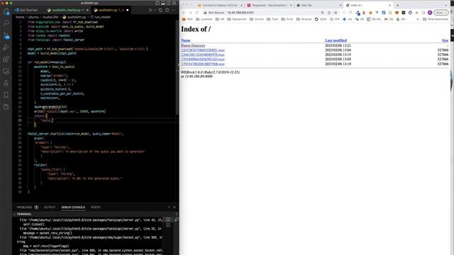Collapse the TERMINAL section chevron
This screenshot has height=255, width=454.
[x=14, y=214]
